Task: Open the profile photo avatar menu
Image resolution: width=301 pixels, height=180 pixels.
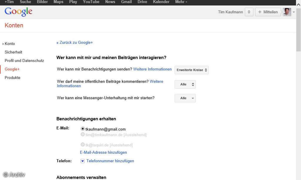Action: tap(287, 12)
